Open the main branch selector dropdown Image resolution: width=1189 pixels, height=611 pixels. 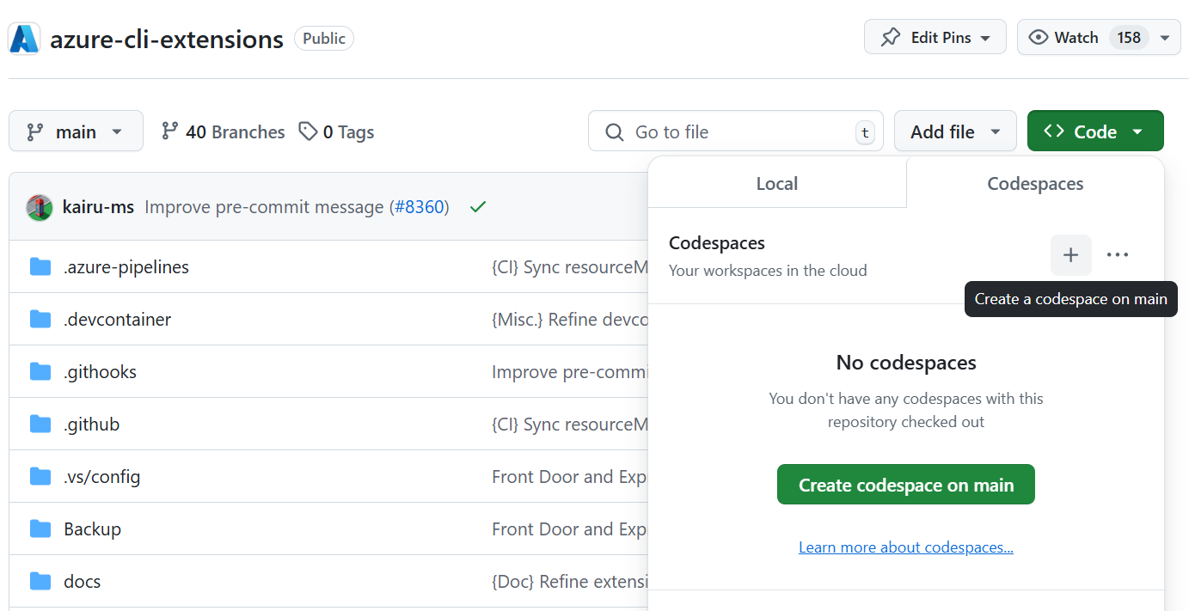coord(76,131)
